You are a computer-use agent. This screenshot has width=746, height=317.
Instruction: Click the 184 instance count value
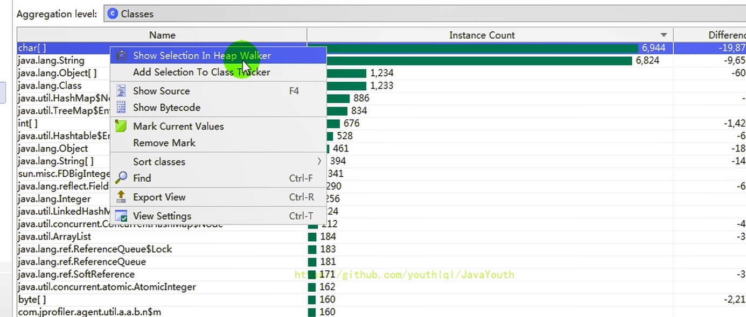[x=327, y=236]
